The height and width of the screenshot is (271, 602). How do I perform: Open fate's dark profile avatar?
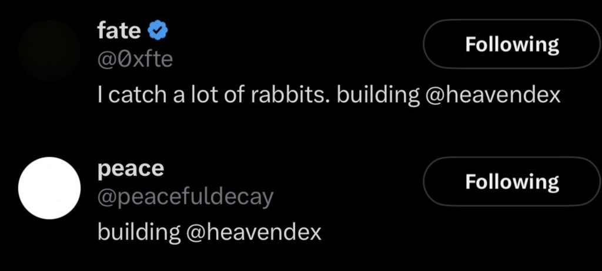(49, 49)
